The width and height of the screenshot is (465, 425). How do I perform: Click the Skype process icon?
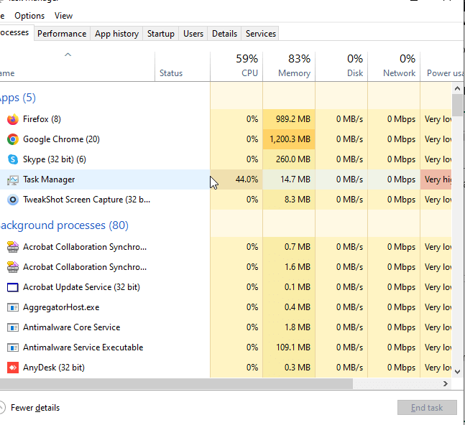point(12,159)
